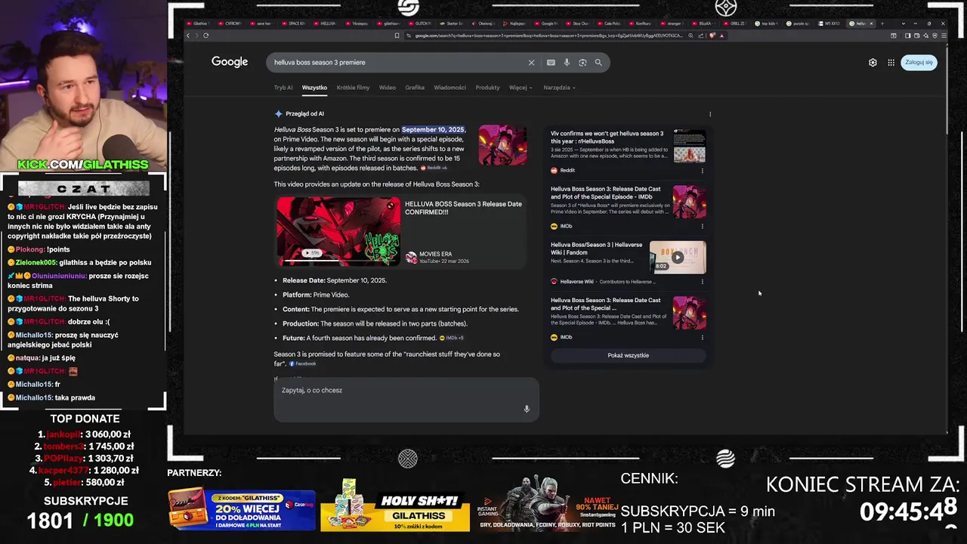Click chat message from Zielonek005

[79, 262]
